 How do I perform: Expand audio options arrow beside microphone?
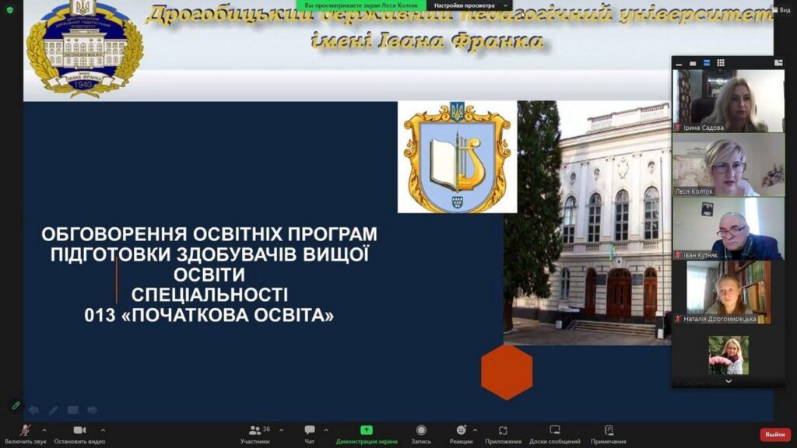[44, 429]
